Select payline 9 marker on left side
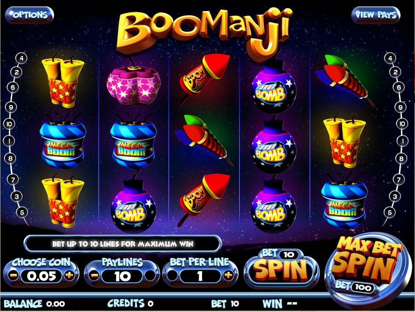 pyautogui.click(x=11, y=107)
